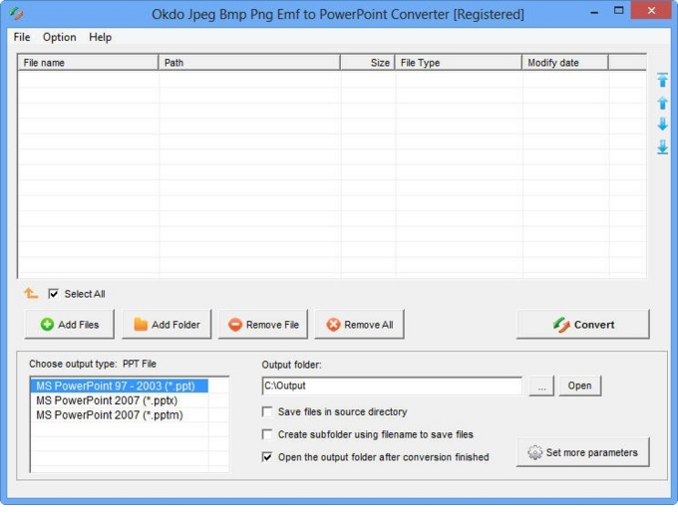This screenshot has height=514, width=678.
Task: Browse for output folder with ... button
Action: click(541, 385)
